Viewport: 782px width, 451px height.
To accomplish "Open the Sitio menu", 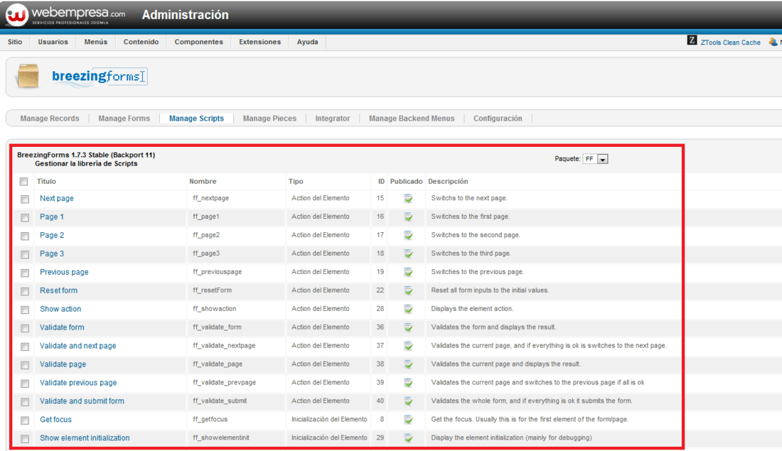I will point(15,42).
